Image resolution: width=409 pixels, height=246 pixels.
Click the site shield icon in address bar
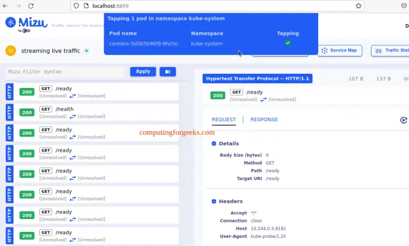(76, 6)
